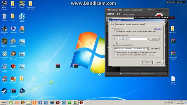Image resolution: width=187 pixels, height=105 pixels.
Task: Open the EditPlus desktop shortcut
Action: 22,30
